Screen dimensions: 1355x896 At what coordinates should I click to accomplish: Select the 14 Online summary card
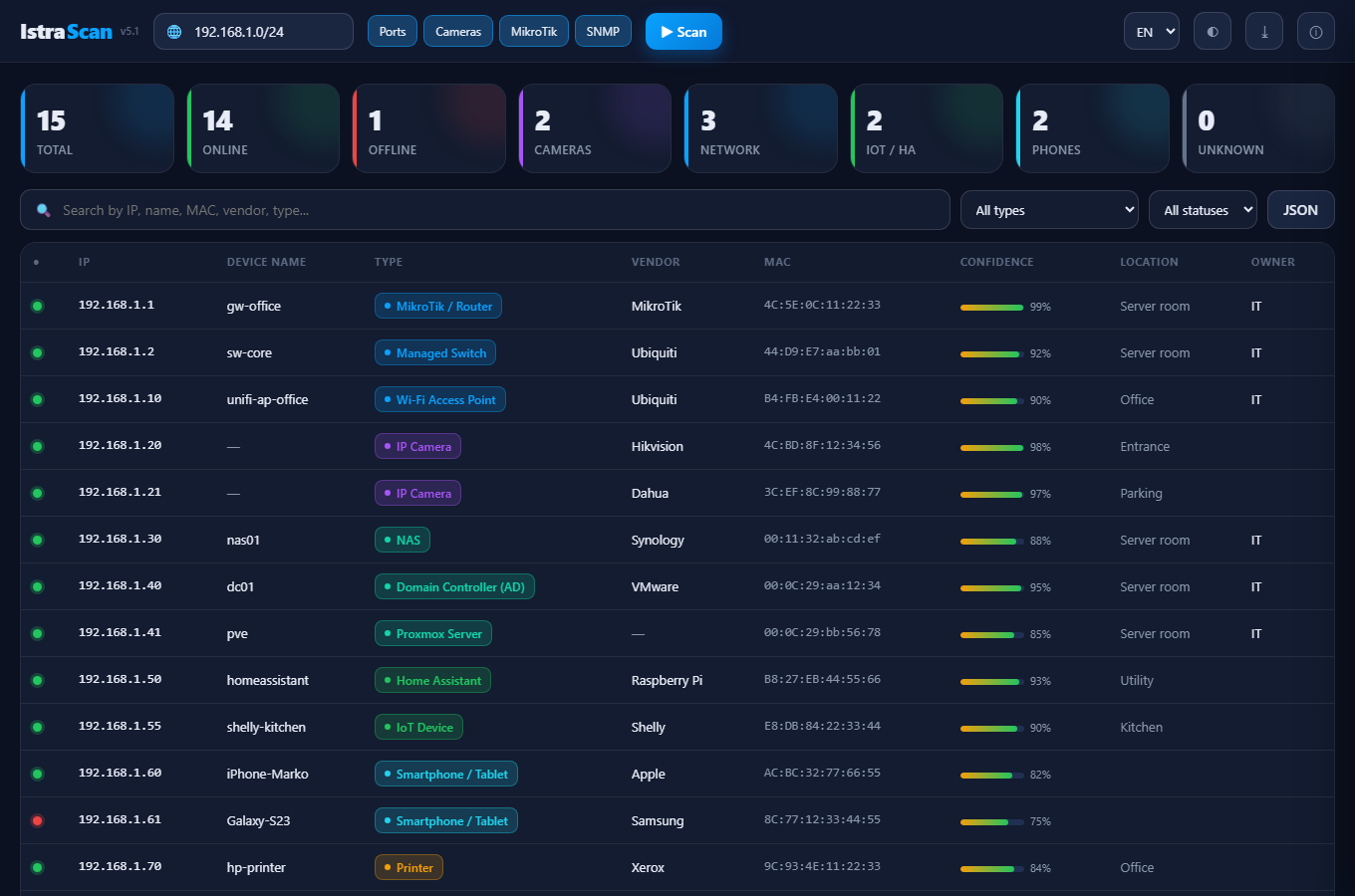pyautogui.click(x=263, y=128)
